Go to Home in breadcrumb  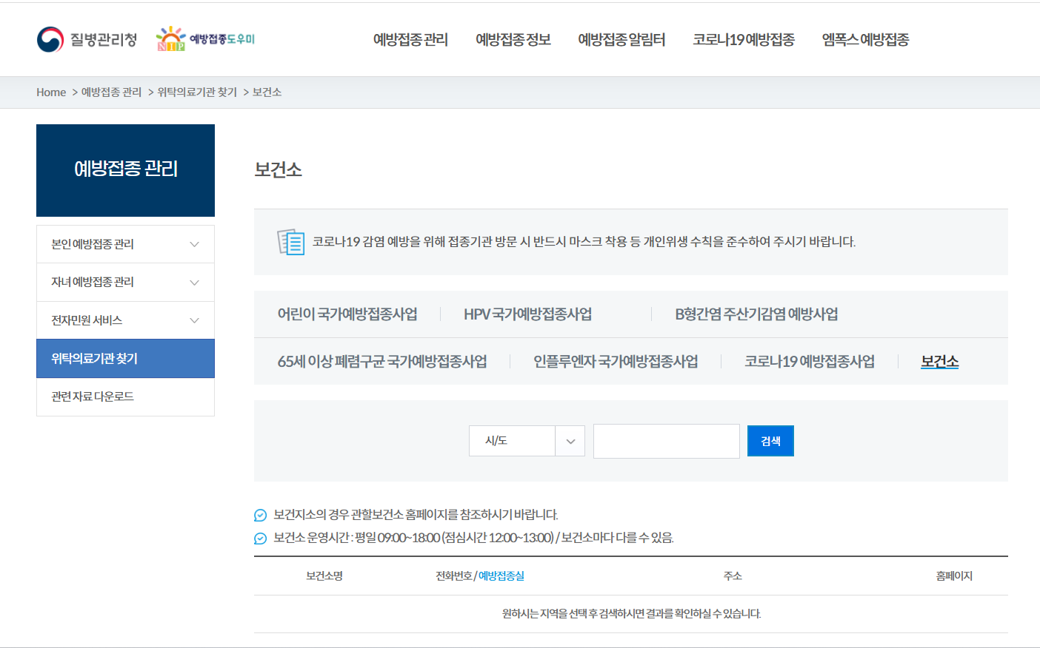click(x=51, y=92)
